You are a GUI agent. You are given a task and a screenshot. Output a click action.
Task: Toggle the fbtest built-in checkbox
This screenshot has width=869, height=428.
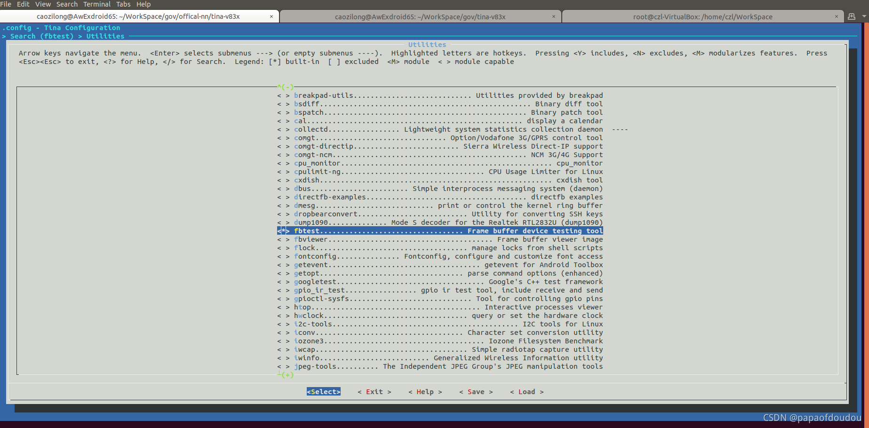pyautogui.click(x=283, y=231)
